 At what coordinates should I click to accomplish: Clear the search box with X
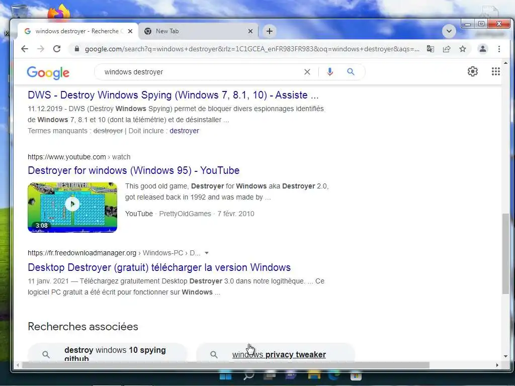click(x=307, y=72)
